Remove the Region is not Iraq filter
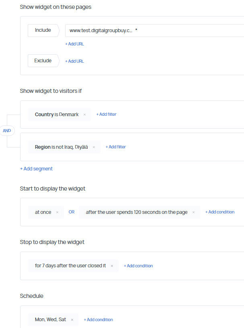 pyautogui.click(x=94, y=147)
